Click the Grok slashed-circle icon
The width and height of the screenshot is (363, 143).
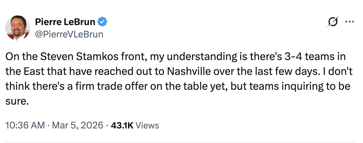pos(333,22)
